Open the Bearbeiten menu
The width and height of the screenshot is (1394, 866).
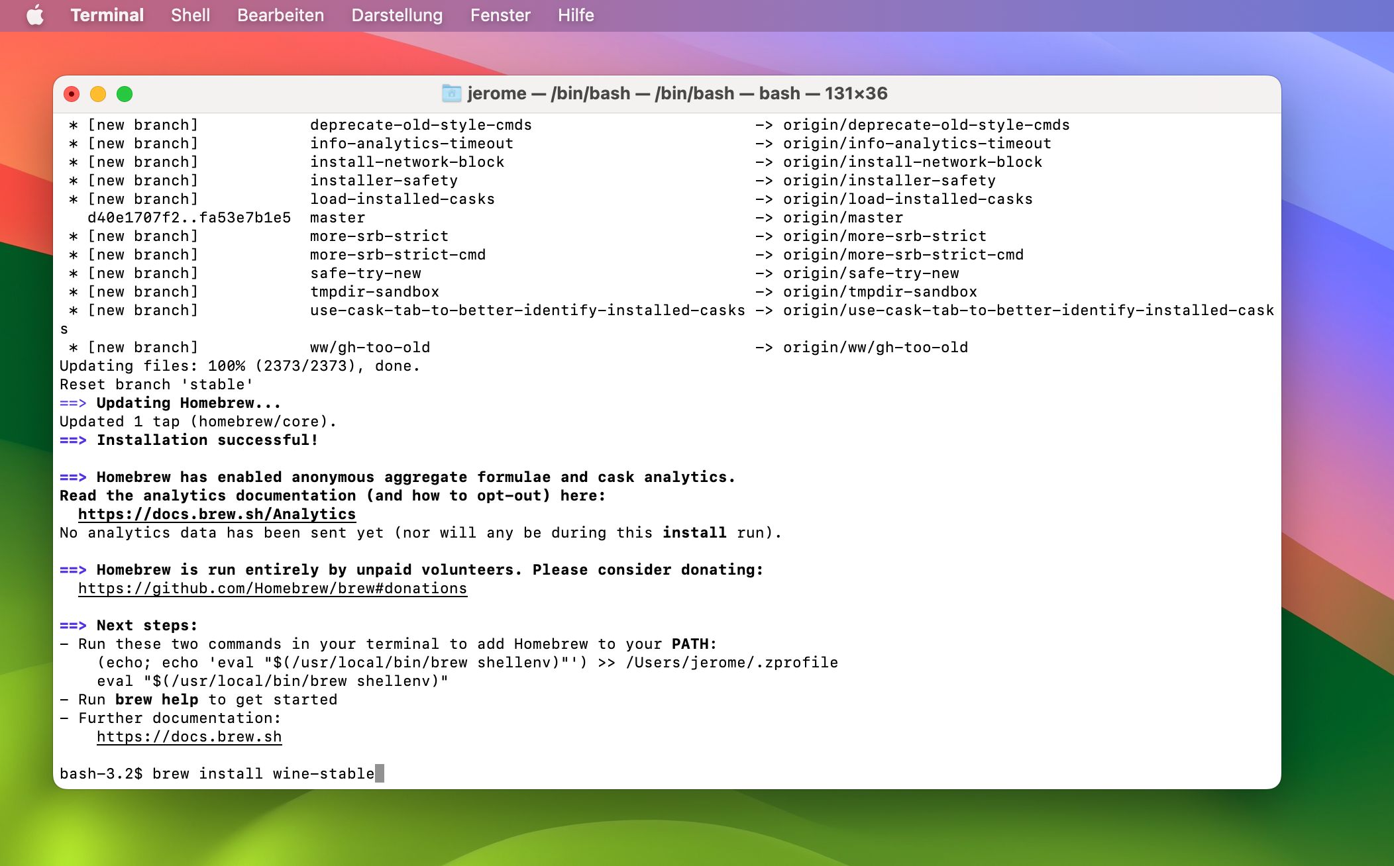coord(280,15)
